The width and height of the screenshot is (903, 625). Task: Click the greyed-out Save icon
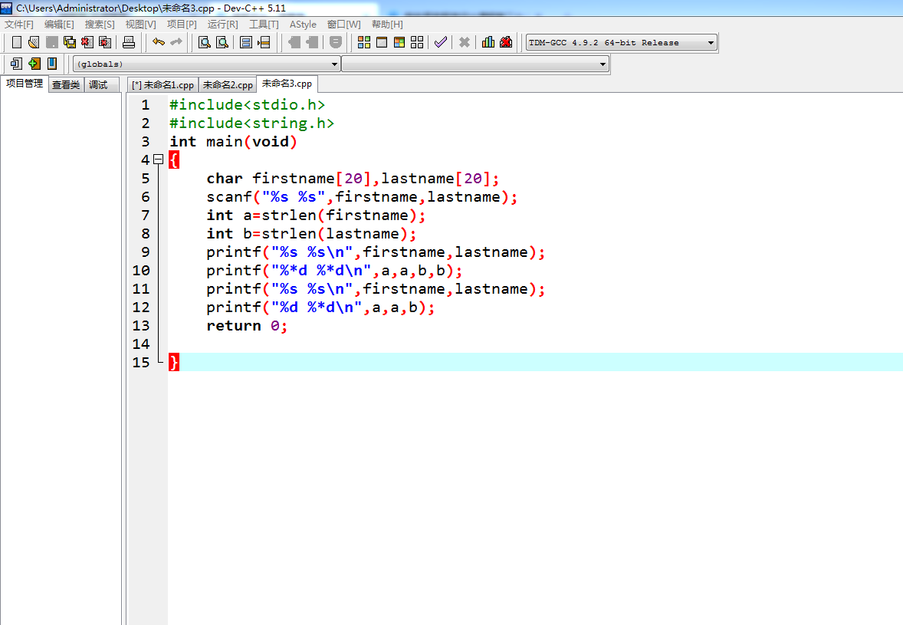point(52,42)
